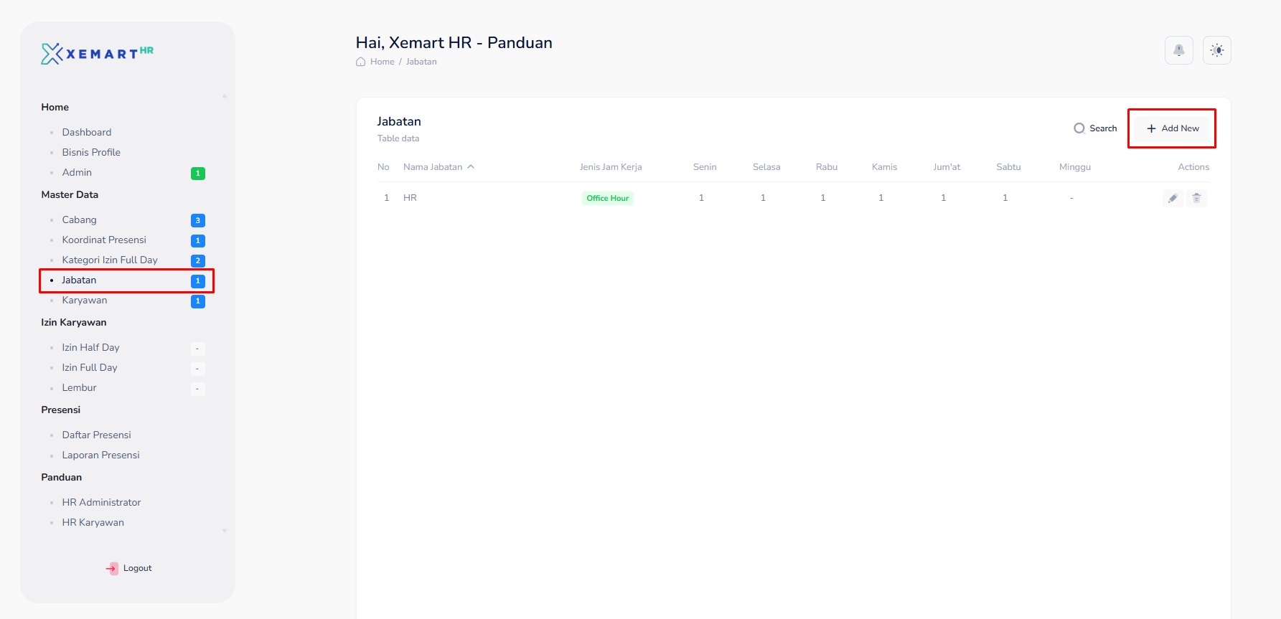Open the Dashboard menu item

tap(87, 132)
